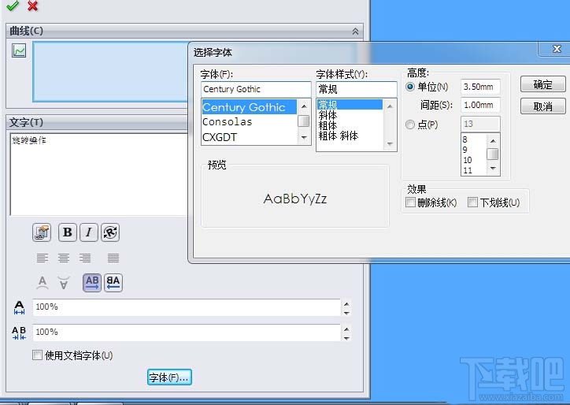Select the AB forward direction button
The image size is (570, 405).
[92, 282]
